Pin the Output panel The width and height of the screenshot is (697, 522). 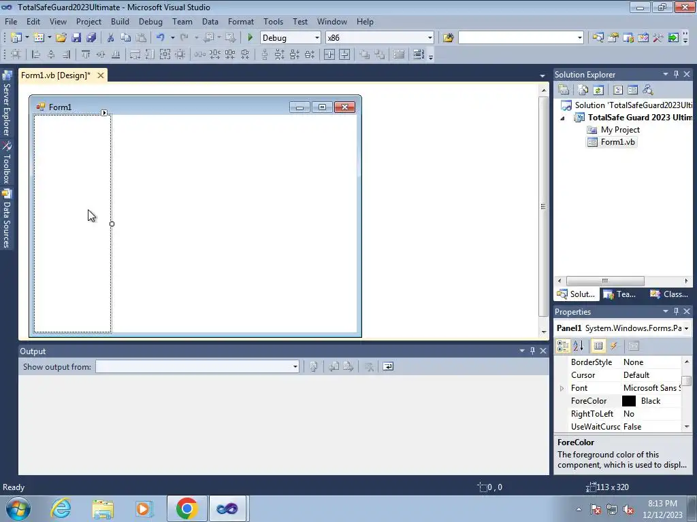coord(532,351)
